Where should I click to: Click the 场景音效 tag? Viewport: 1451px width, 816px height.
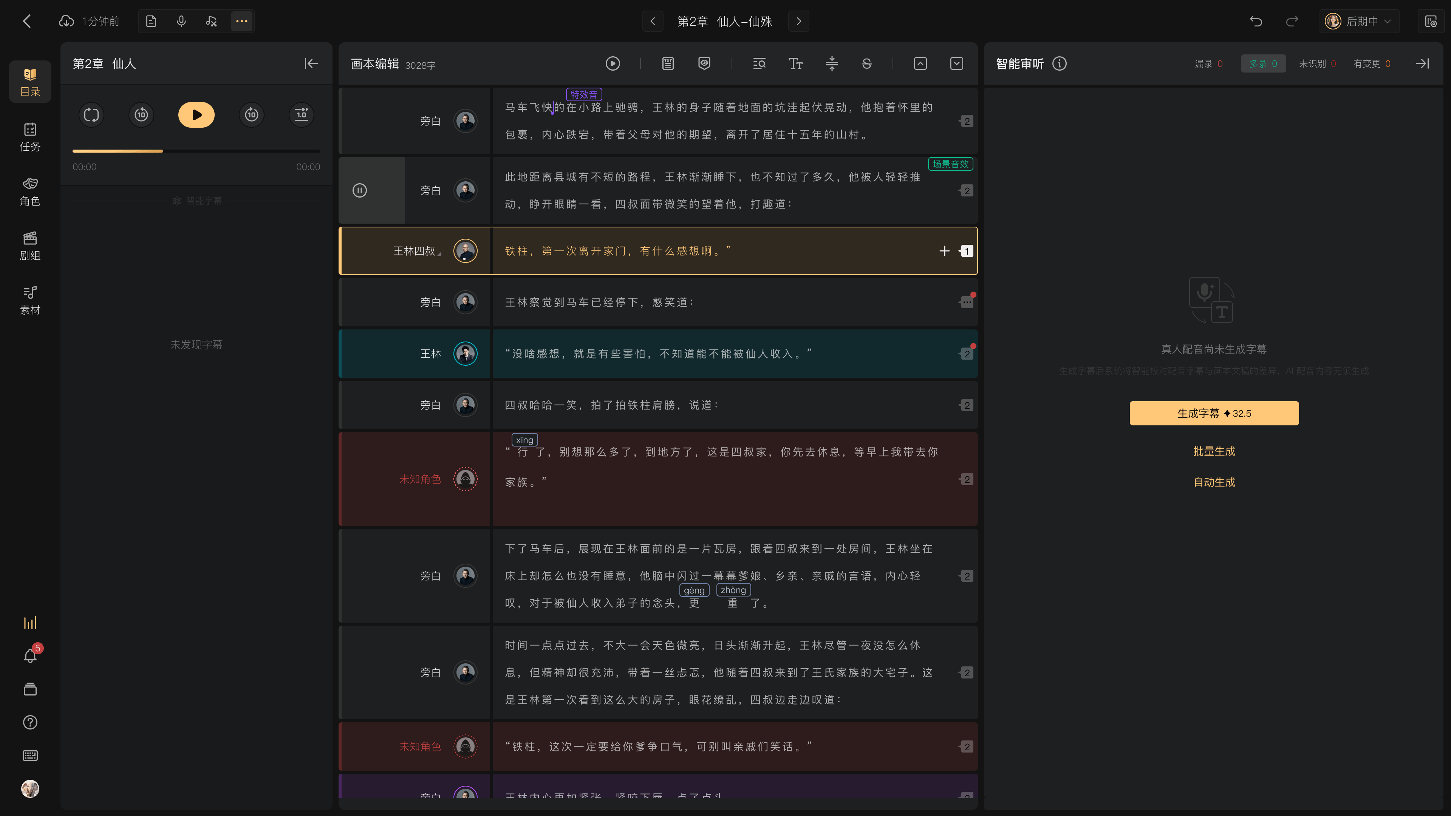[950, 164]
